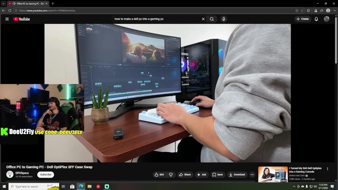Open the red circular app on taskbar
Viewport: 338px width, 190px height.
pyautogui.click(x=98, y=187)
